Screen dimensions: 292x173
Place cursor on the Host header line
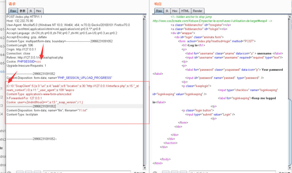click(x=20, y=21)
